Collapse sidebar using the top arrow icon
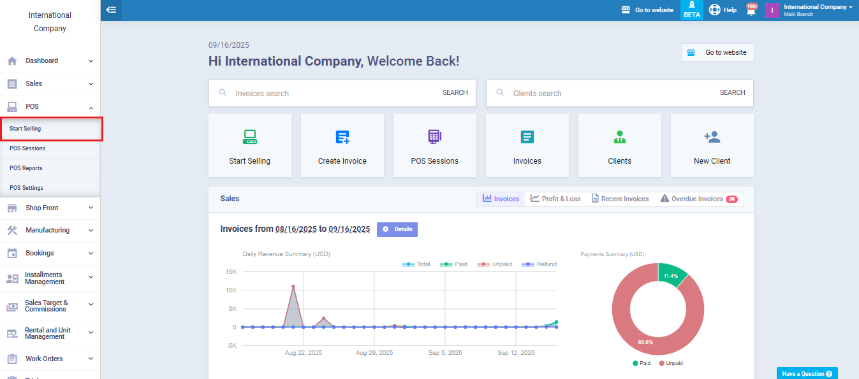 pyautogui.click(x=111, y=10)
